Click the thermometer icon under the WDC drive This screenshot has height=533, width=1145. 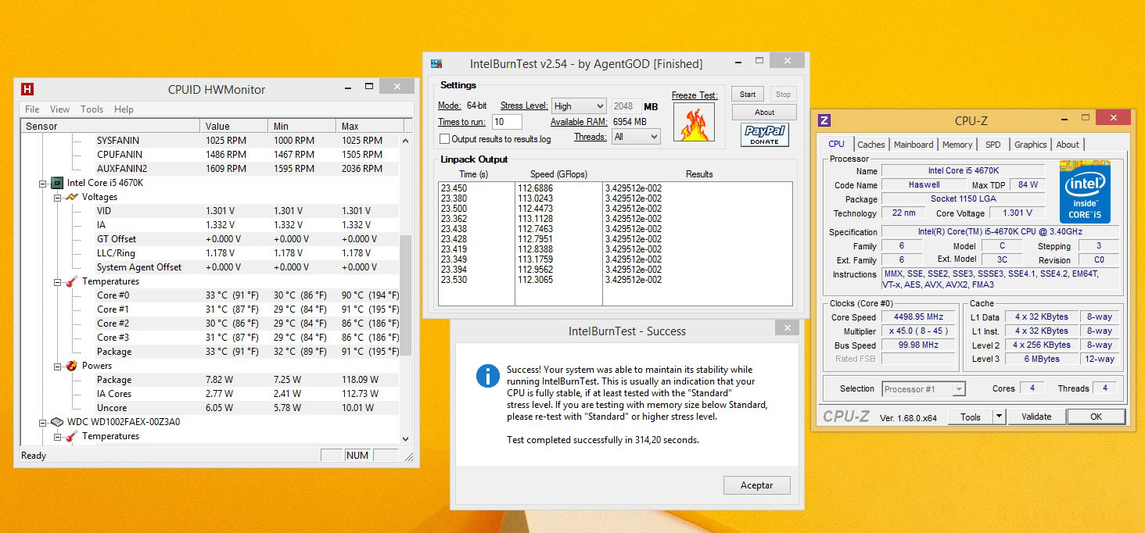coord(71,436)
